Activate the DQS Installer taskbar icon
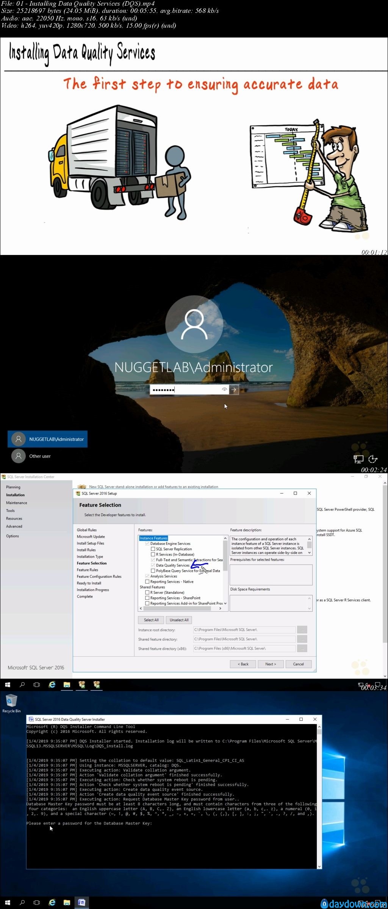Screen dimensions: 388x909 click(81, 903)
